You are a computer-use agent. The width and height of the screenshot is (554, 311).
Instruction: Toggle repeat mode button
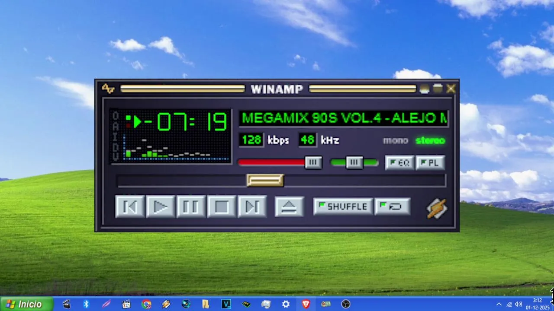click(x=392, y=206)
